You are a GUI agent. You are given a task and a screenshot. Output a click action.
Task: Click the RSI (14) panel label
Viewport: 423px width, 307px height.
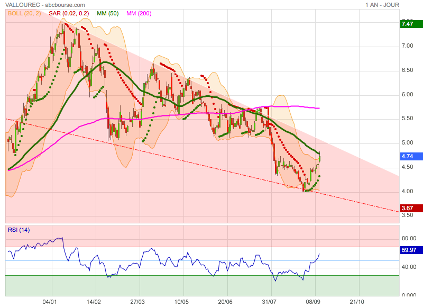click(x=19, y=230)
